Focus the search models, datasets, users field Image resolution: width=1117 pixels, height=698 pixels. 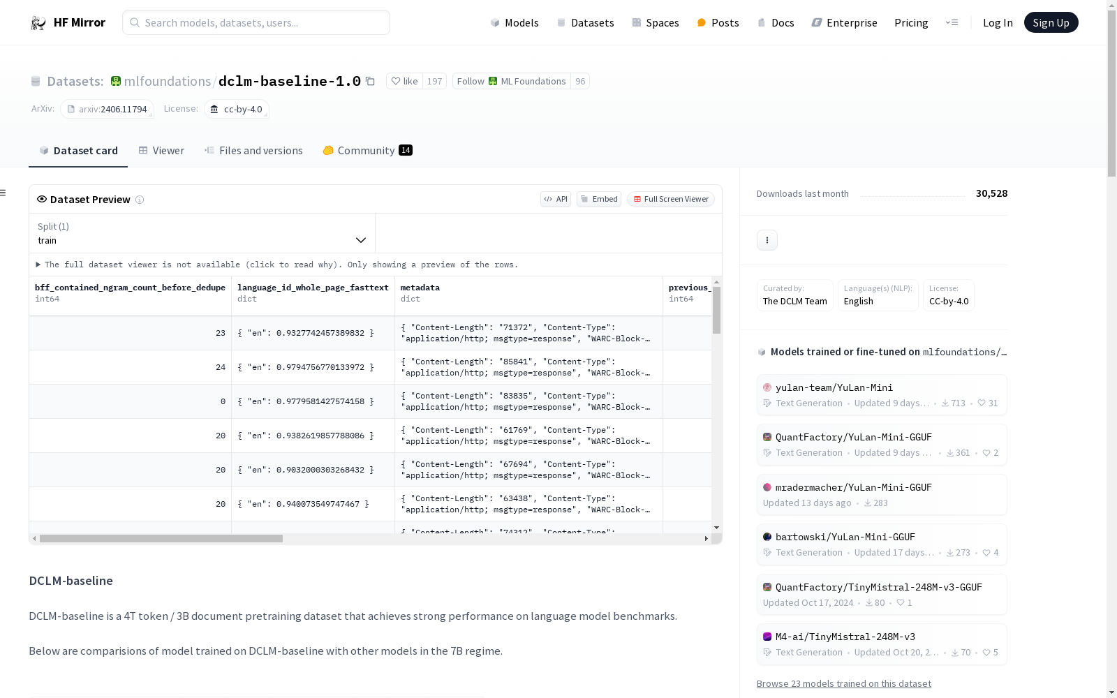256,22
